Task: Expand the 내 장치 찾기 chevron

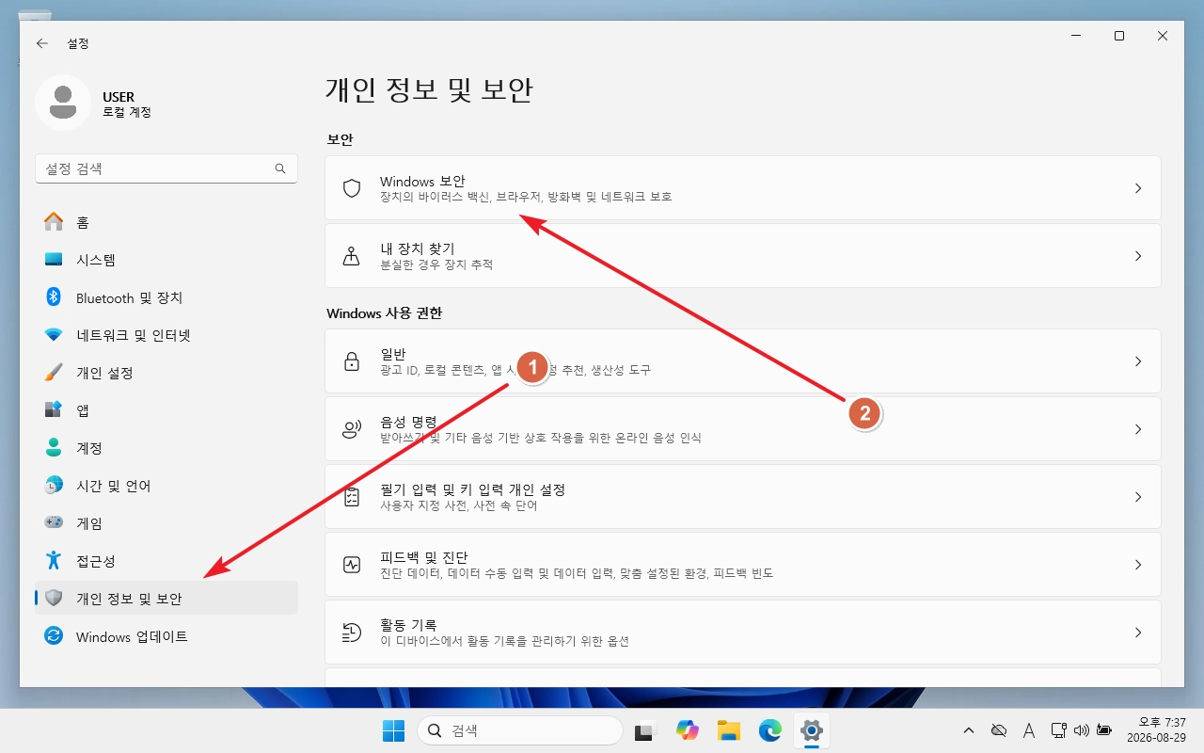Action: 1138,256
